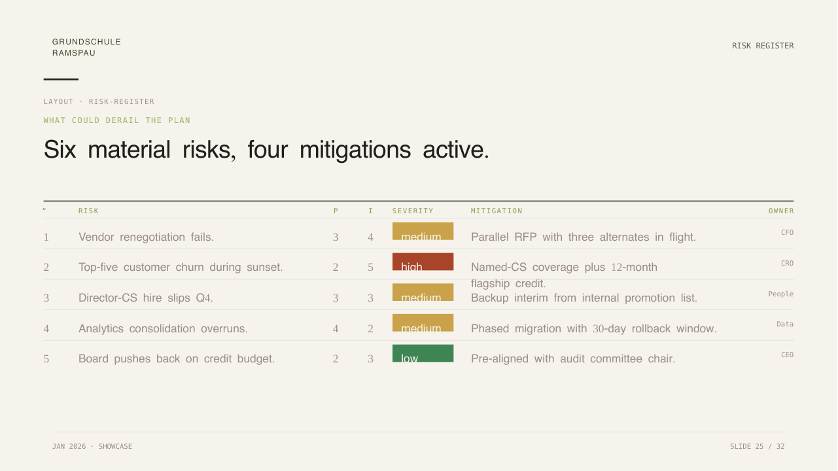Select 'Board pushes back on credit budget.'
This screenshot has height=471, width=838.
177,358
